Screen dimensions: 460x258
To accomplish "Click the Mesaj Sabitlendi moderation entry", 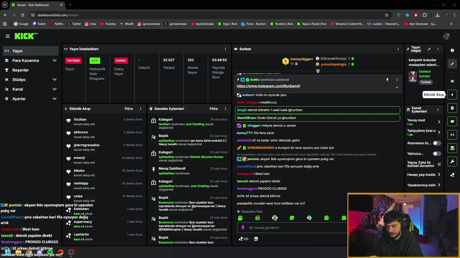I will pyautogui.click(x=189, y=171).
